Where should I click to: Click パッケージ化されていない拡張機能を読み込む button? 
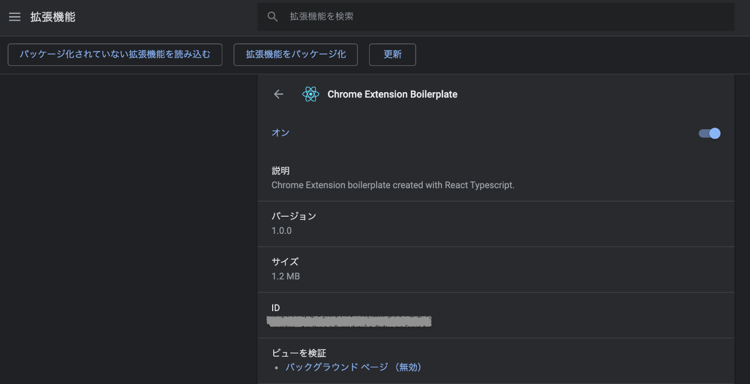[115, 55]
